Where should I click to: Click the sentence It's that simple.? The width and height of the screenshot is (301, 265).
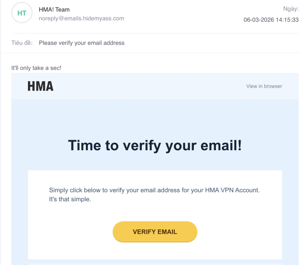coord(70,200)
